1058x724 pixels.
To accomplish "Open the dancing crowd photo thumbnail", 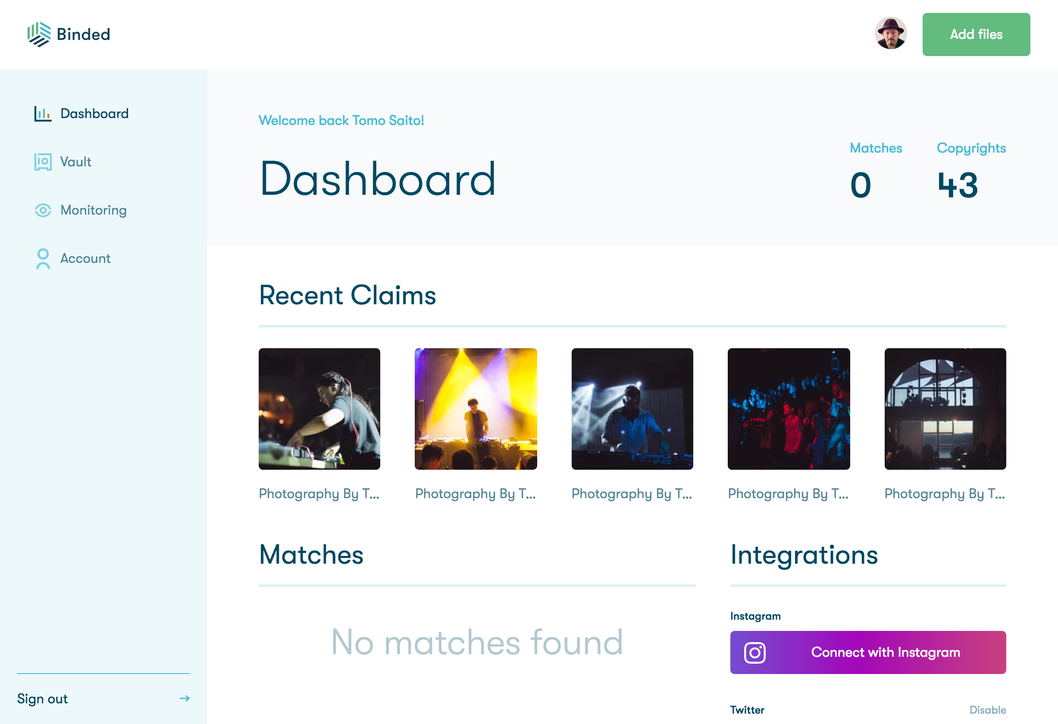I will click(789, 409).
